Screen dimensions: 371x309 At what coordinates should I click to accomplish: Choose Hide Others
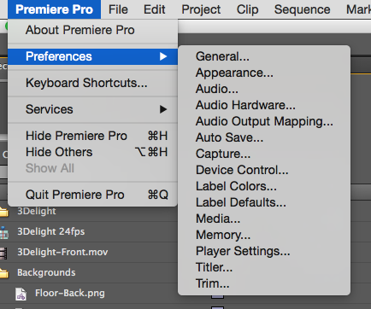pyautogui.click(x=92, y=152)
